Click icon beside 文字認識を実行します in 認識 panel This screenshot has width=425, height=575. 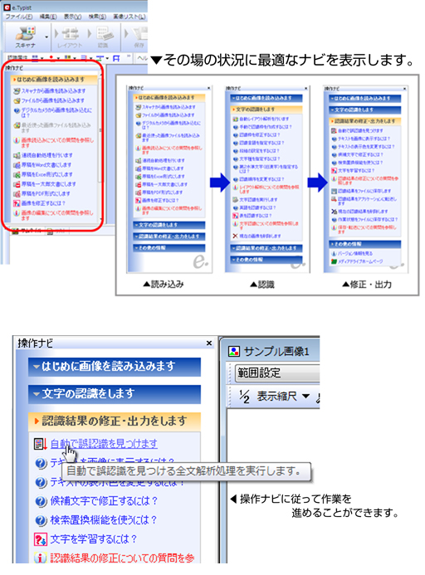coord(236,200)
